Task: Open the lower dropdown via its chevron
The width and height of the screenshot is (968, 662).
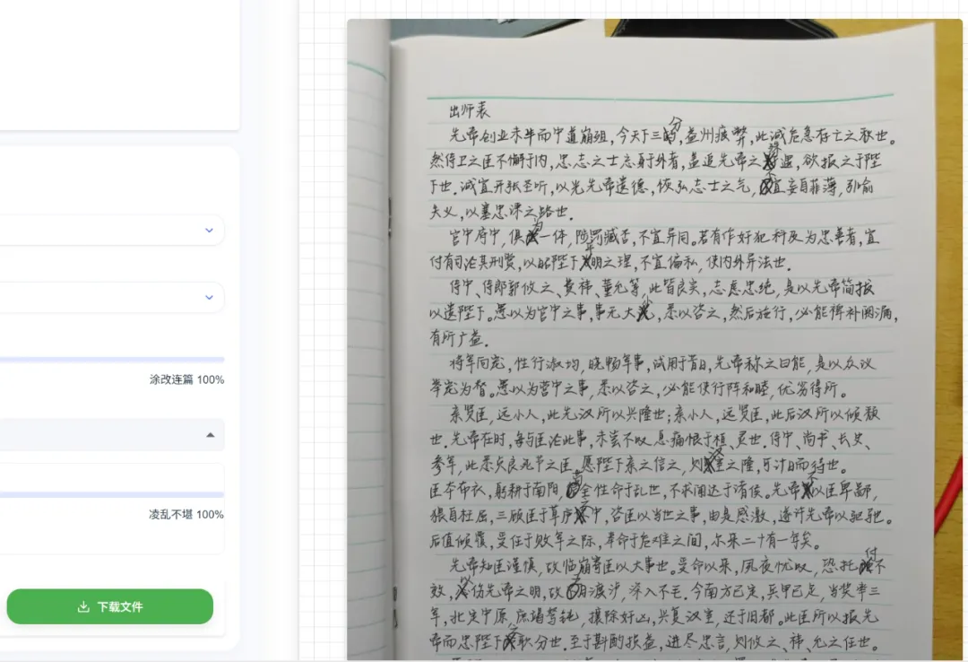Action: pyautogui.click(x=209, y=297)
